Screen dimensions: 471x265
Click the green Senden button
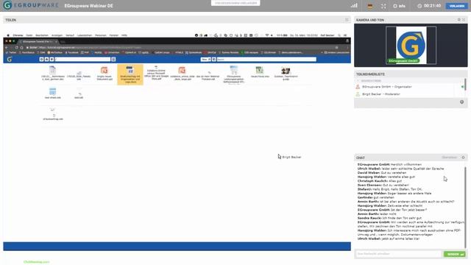point(455,254)
